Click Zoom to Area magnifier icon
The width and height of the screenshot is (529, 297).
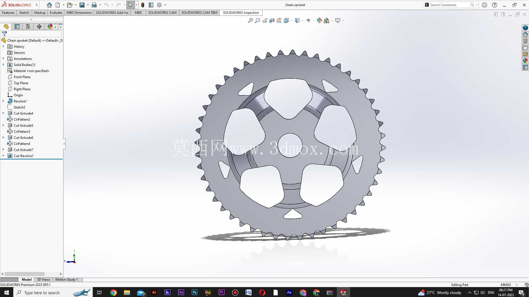258,20
